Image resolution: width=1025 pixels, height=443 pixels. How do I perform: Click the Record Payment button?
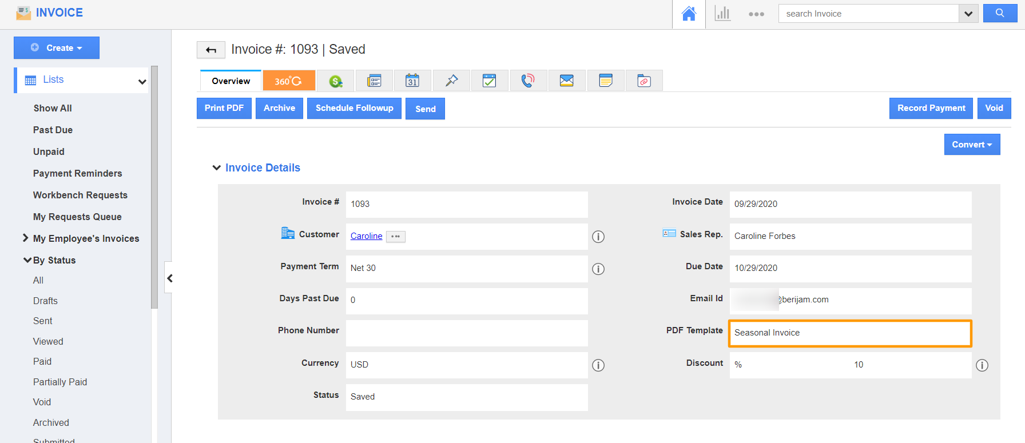click(x=931, y=108)
